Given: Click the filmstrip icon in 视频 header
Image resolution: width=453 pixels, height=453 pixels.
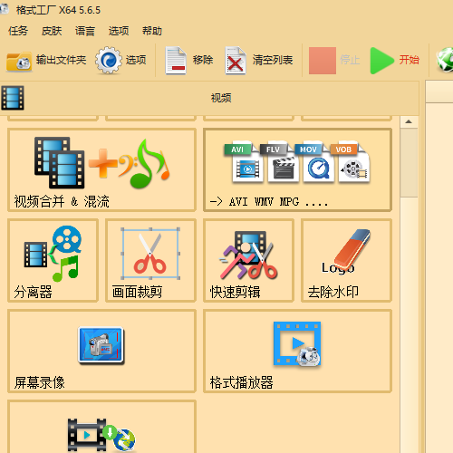Looking at the screenshot, I should pyautogui.click(x=13, y=98).
